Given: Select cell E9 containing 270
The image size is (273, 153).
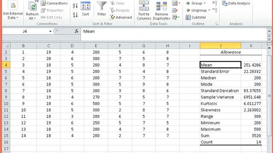Looking at the screenshot, I should pos(96,97).
